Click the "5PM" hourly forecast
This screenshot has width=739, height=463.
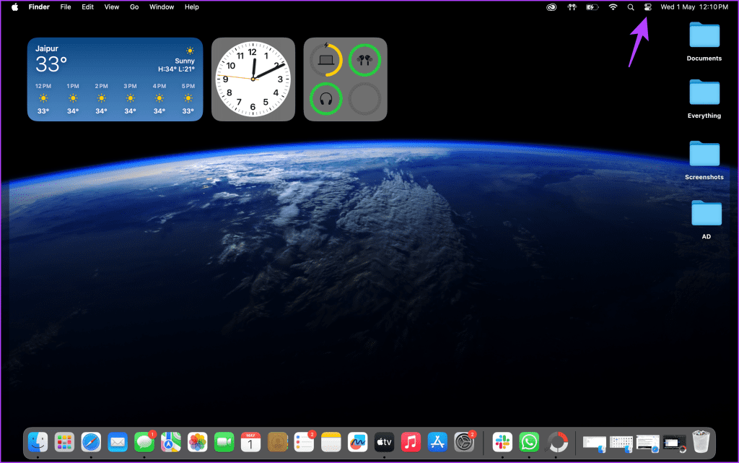click(x=188, y=98)
